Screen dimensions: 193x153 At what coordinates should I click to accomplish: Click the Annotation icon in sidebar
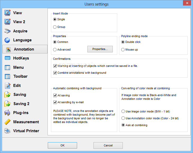pyautogui.click(x=8, y=49)
